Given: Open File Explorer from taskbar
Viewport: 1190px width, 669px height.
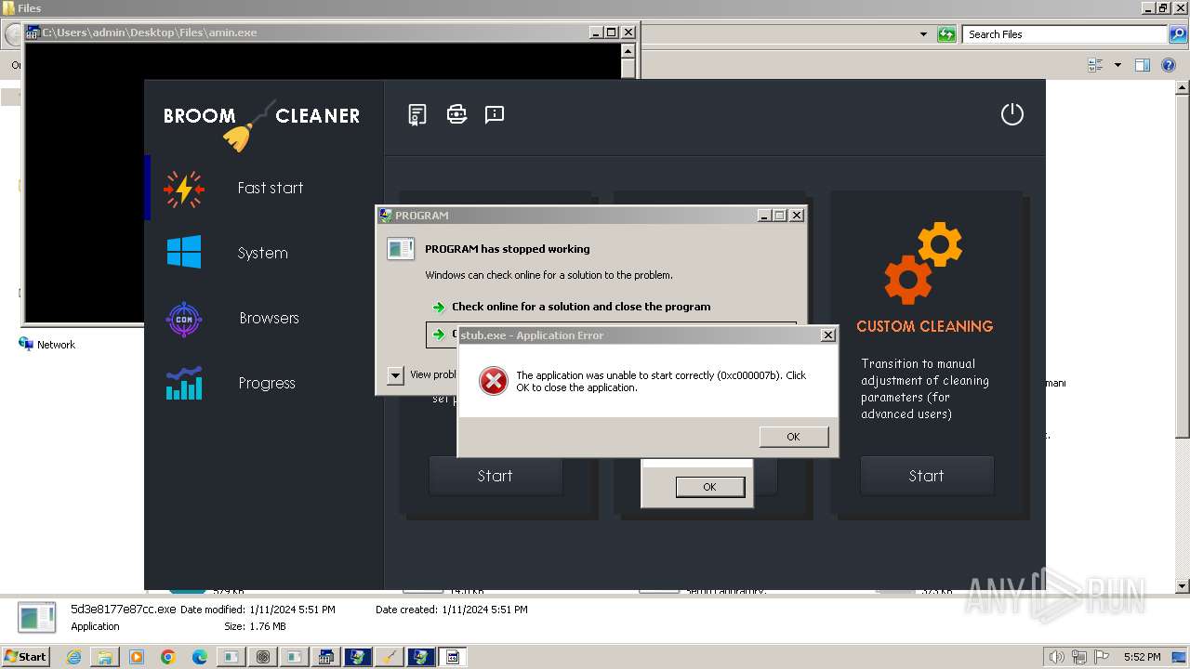Looking at the screenshot, I should (105, 657).
